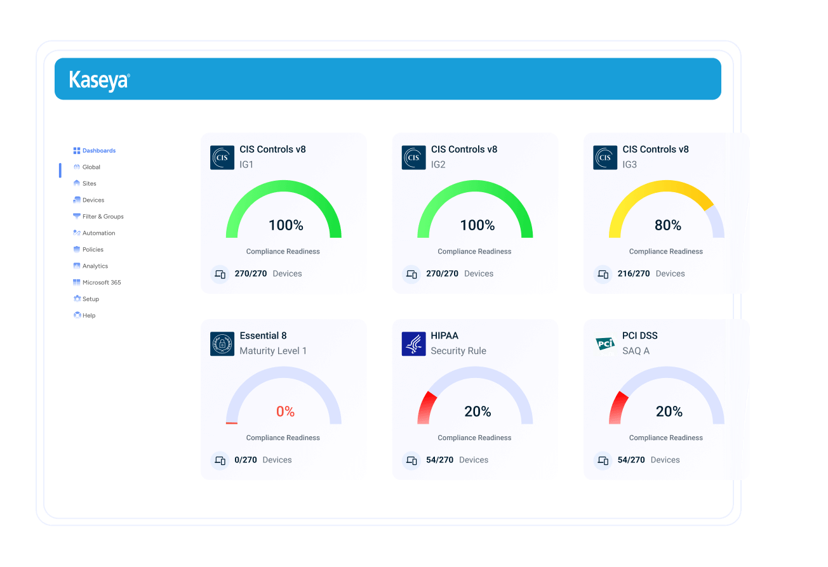Click the Kaseya logo in header
Screen dimensions: 828x567
coord(99,80)
